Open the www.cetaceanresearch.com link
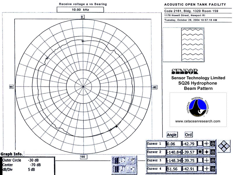233x175 pixels. click(x=198, y=121)
